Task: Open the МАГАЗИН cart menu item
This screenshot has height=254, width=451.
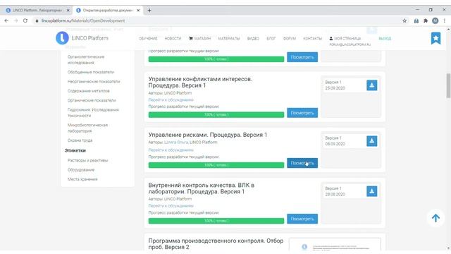Action: [199, 38]
